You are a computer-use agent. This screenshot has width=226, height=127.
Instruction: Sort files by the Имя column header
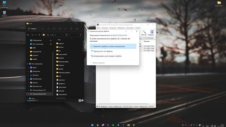pos(59,40)
